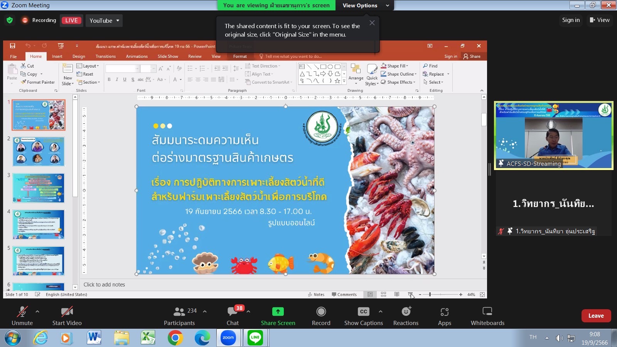Toggle Underline formatting
The height and width of the screenshot is (347, 617).
point(125,79)
